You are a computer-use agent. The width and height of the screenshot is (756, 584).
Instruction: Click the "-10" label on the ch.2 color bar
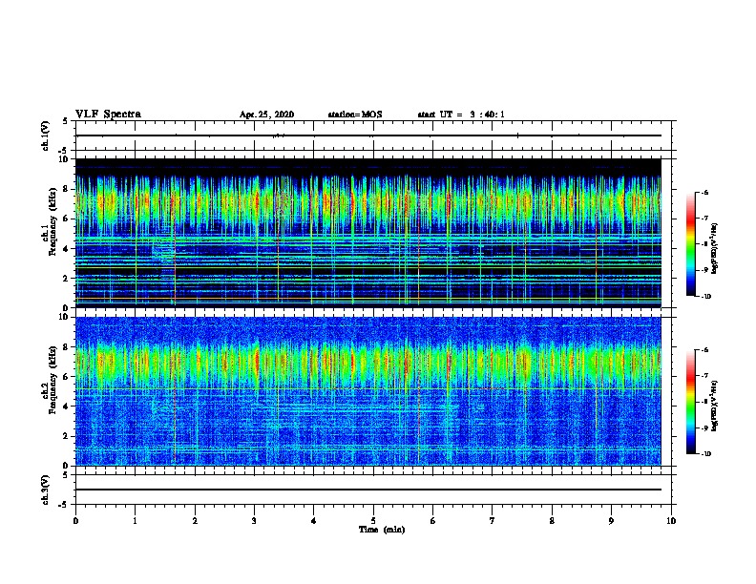[705, 454]
